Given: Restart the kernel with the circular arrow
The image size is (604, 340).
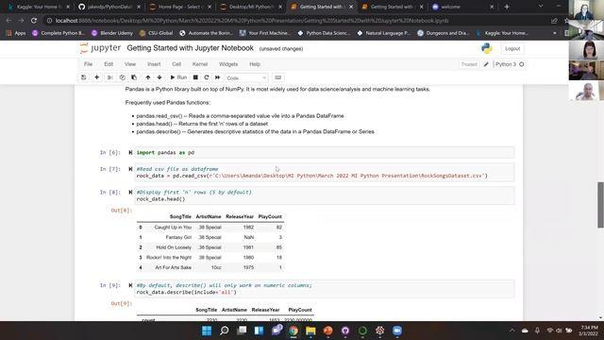Looking at the screenshot, I should coord(207,77).
